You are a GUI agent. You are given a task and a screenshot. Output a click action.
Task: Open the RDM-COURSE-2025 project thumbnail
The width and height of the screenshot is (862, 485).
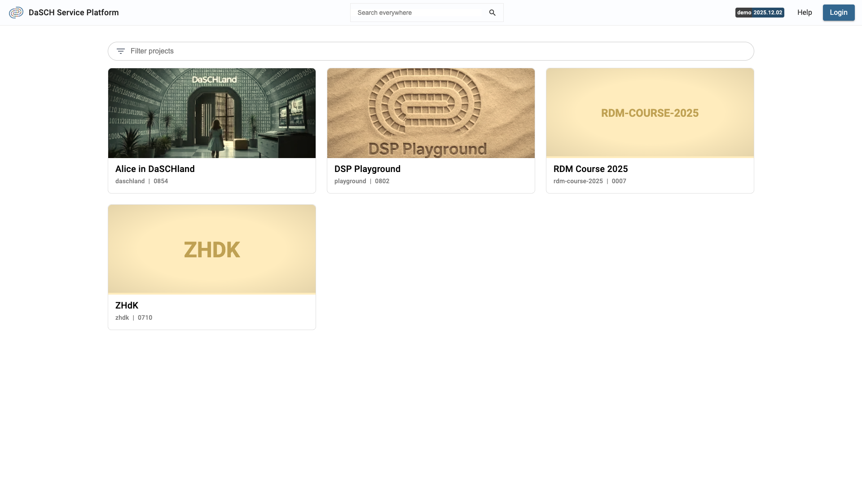tap(650, 113)
